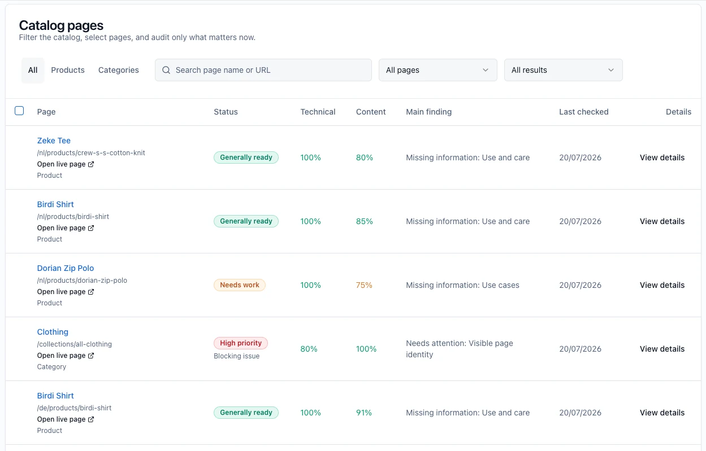Screen dimensions: 706x451
Task: Click the High priority status badge
Action: [241, 343]
